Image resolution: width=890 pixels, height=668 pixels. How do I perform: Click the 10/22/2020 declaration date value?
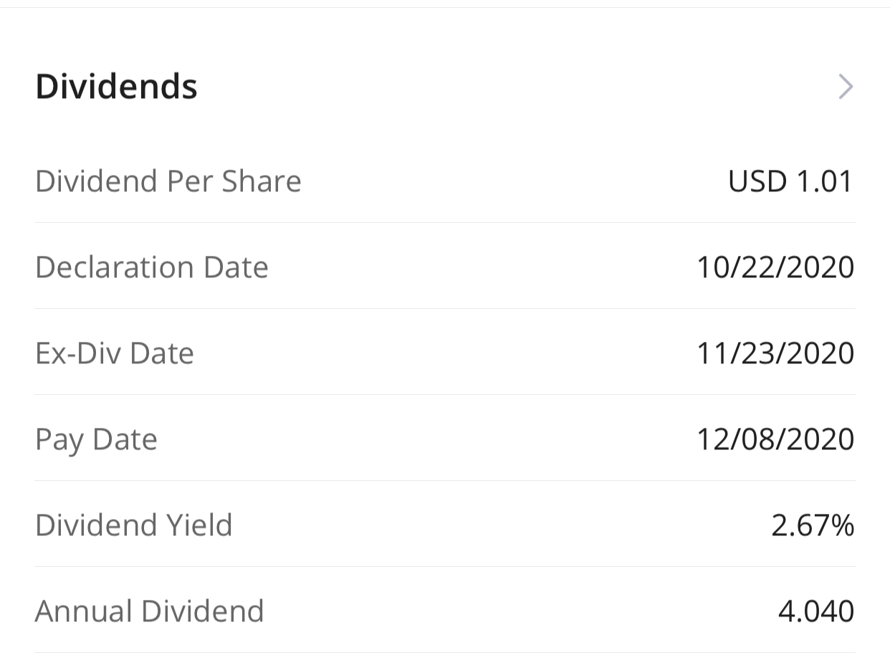(x=775, y=267)
